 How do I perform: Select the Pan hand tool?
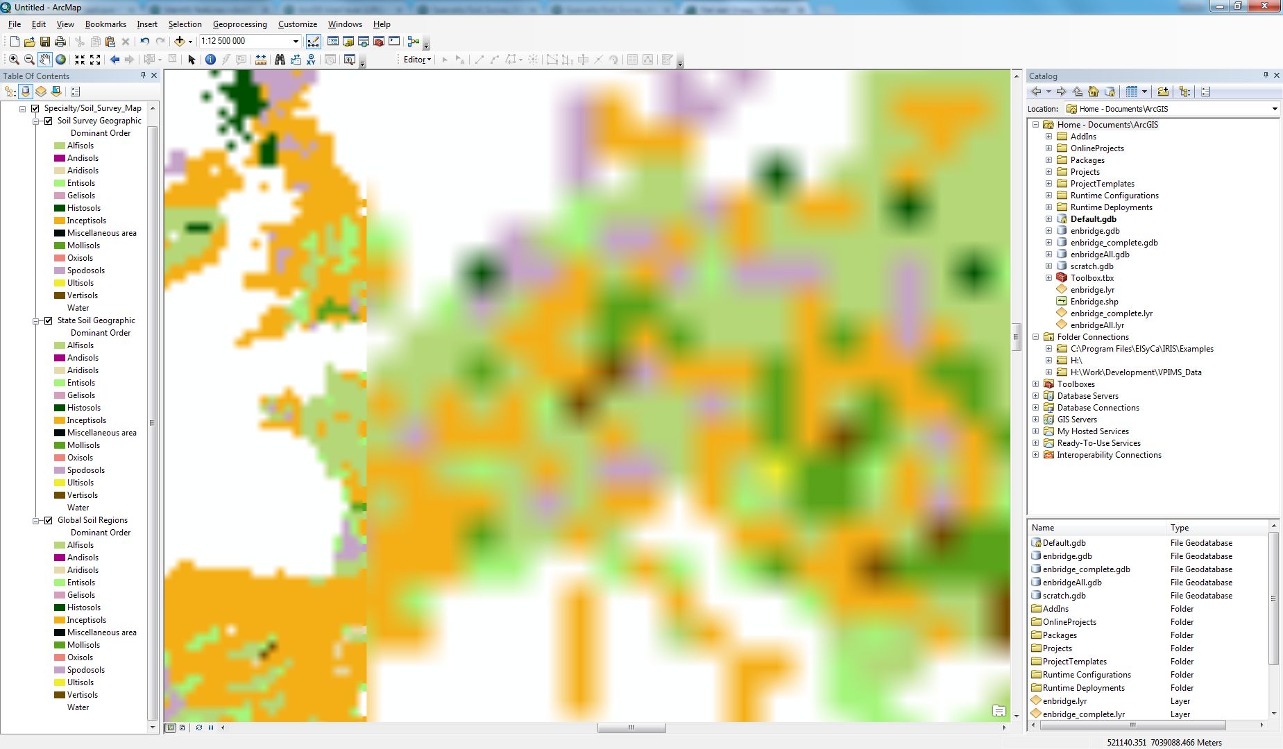pyautogui.click(x=45, y=60)
